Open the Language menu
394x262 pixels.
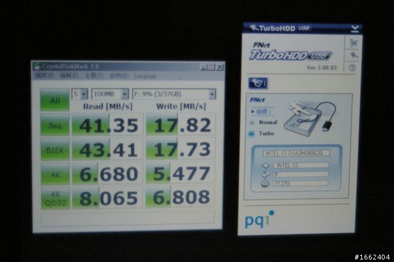[145, 76]
